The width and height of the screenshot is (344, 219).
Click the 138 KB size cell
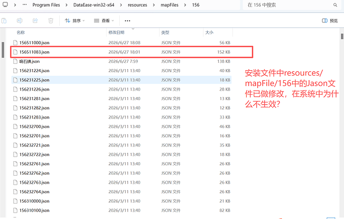pyautogui.click(x=223, y=61)
